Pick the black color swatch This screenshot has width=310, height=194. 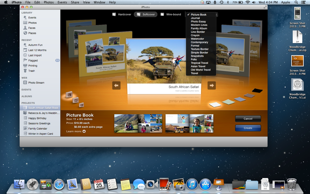pyautogui.click(x=257, y=90)
